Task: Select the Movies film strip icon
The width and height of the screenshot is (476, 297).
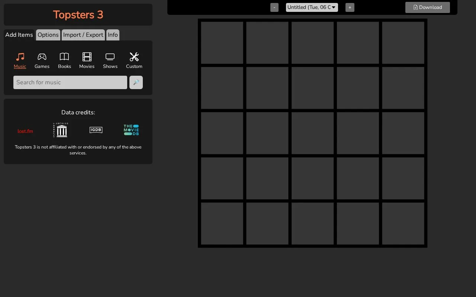Action: click(x=87, y=57)
